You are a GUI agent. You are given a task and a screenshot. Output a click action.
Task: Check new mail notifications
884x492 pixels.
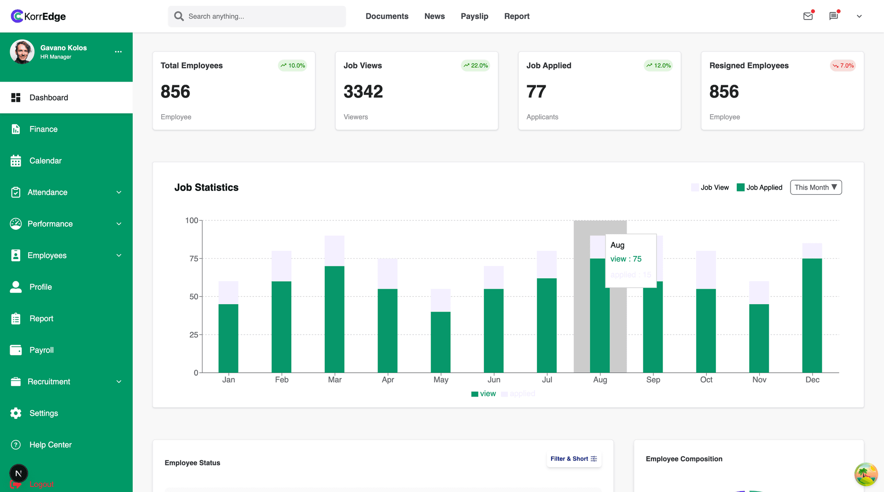pyautogui.click(x=808, y=16)
